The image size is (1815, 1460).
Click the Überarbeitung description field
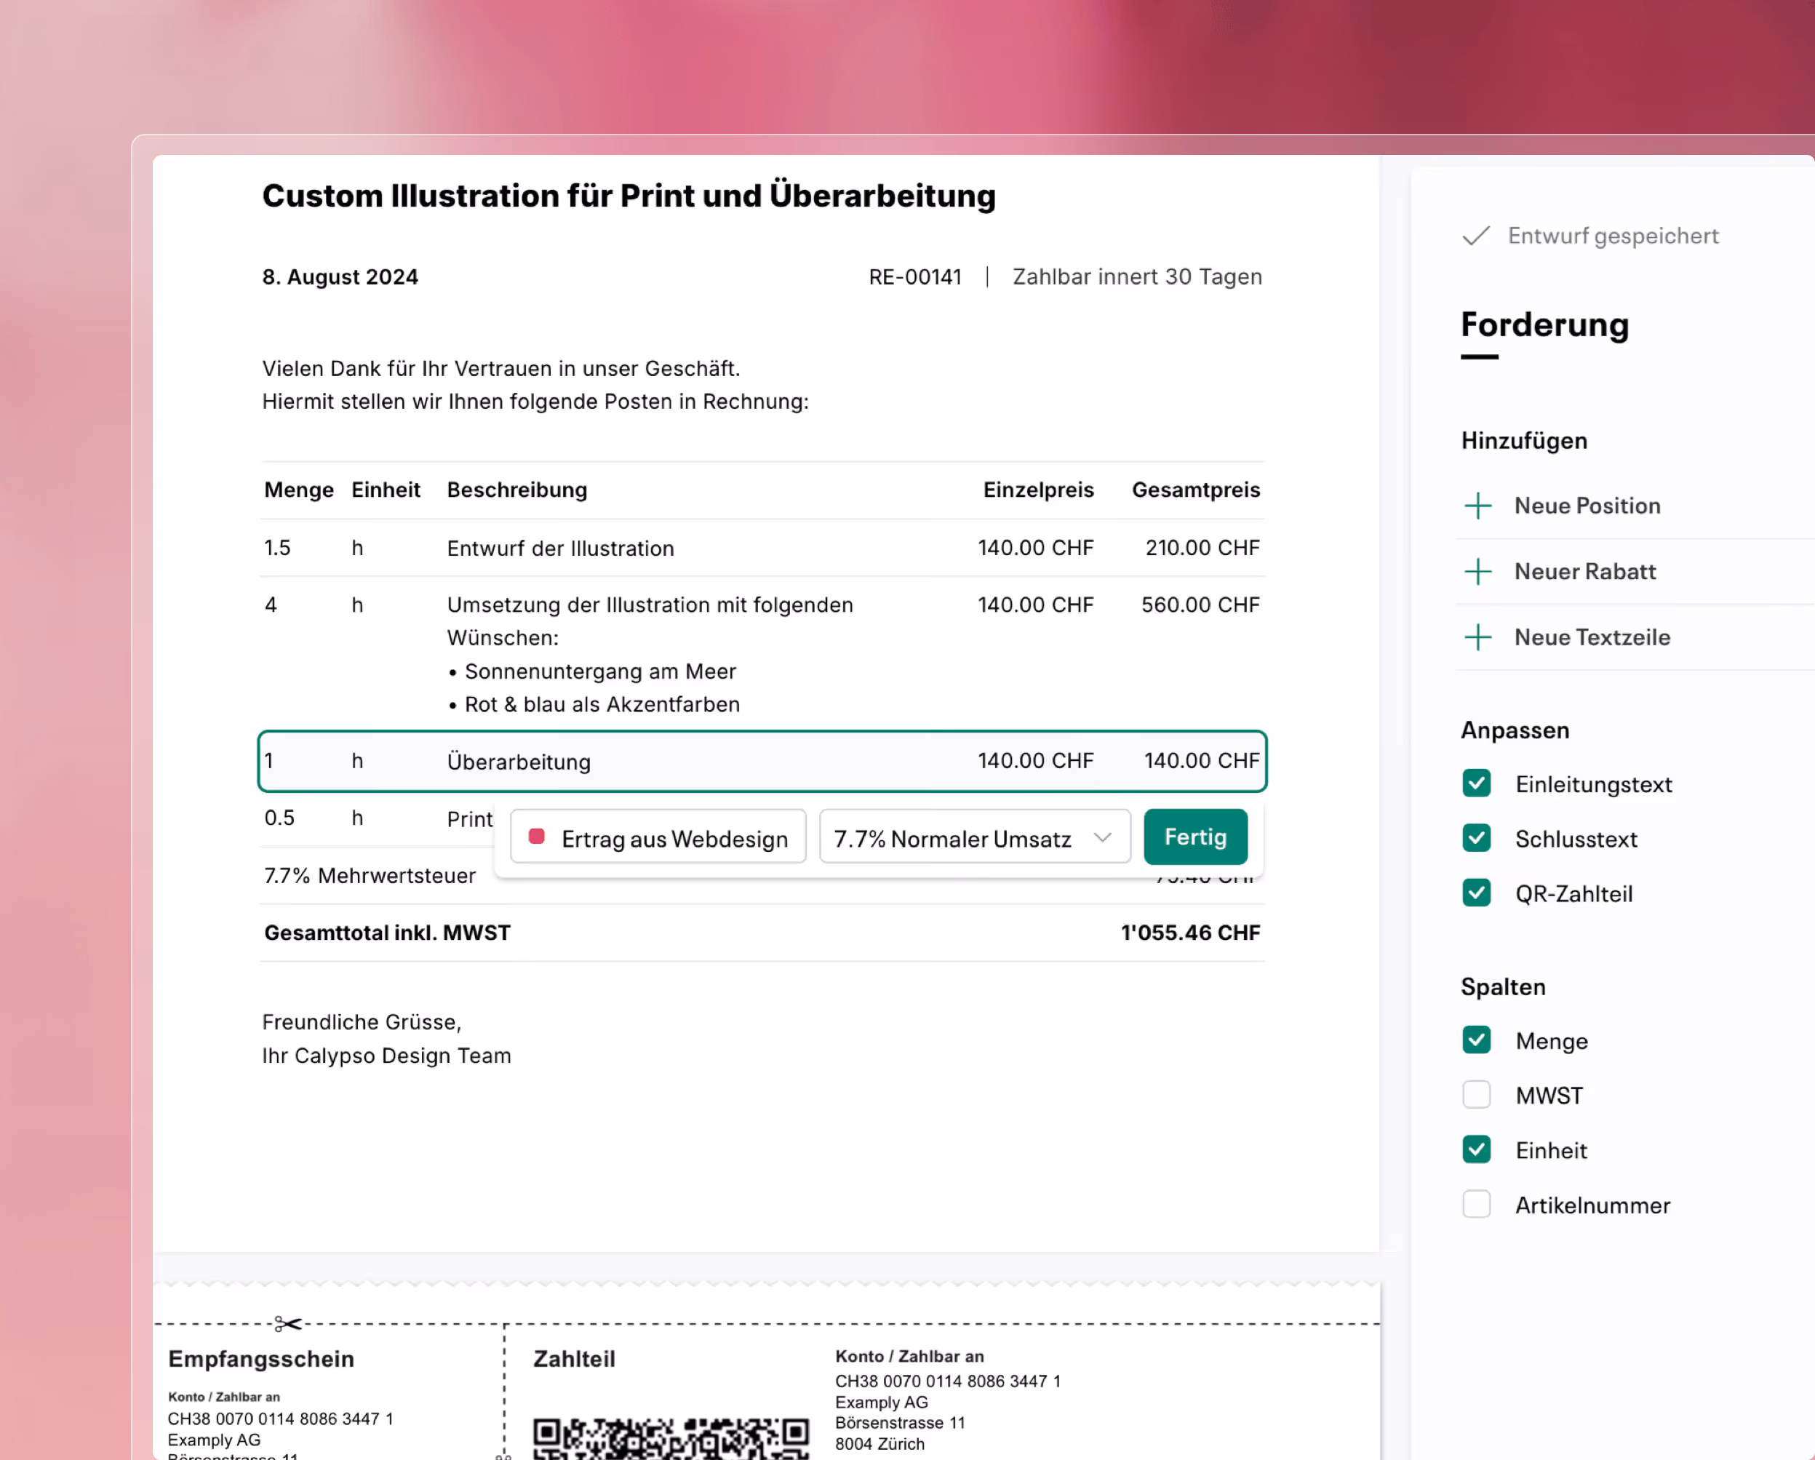[519, 762]
